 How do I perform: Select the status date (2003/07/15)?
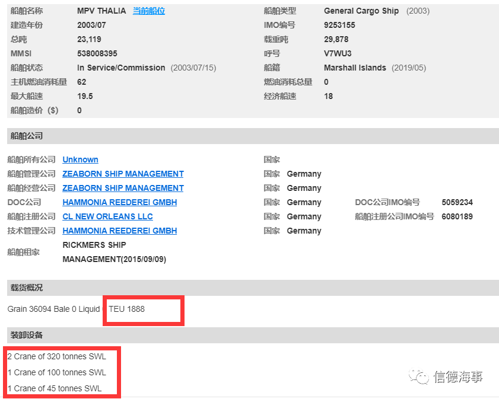tap(193, 68)
